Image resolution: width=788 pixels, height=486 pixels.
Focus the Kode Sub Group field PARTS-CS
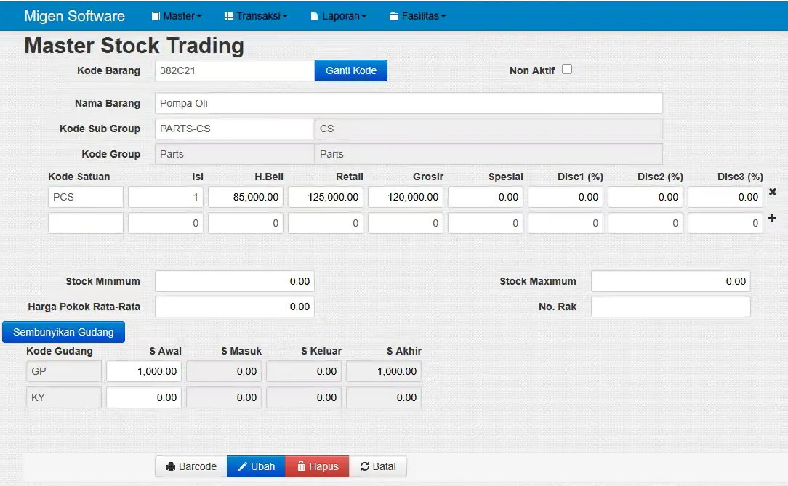click(235, 129)
